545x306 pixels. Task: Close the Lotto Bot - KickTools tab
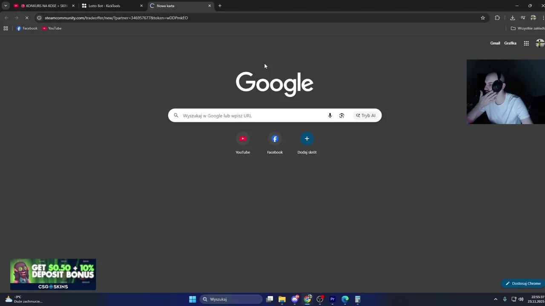point(141,6)
